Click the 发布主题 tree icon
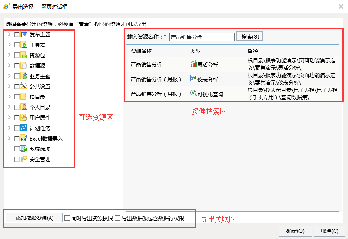The image size is (348, 239). click(x=24, y=34)
